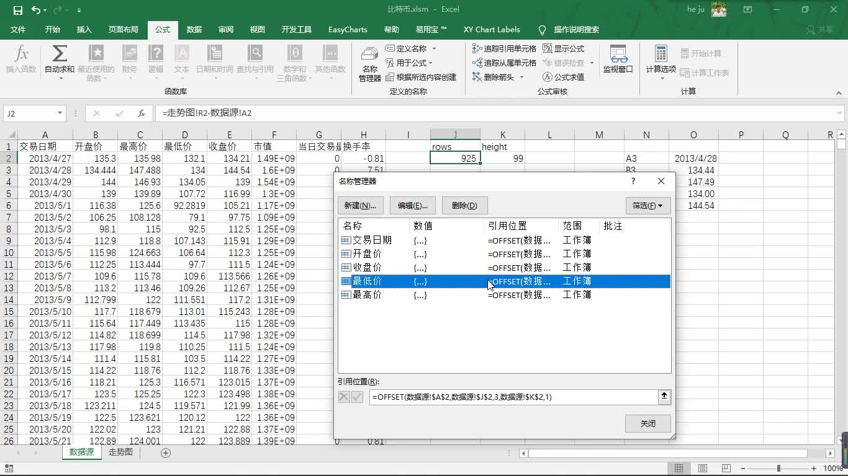Image resolution: width=848 pixels, height=476 pixels.
Task: Open Lookup and Reference (查找与引用) functions
Action: [x=255, y=62]
